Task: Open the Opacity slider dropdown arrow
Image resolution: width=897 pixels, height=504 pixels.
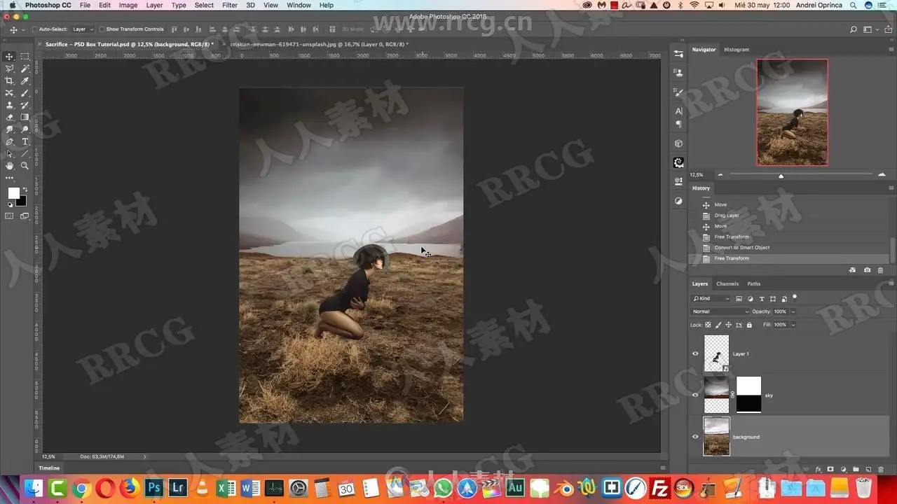Action: click(x=793, y=311)
